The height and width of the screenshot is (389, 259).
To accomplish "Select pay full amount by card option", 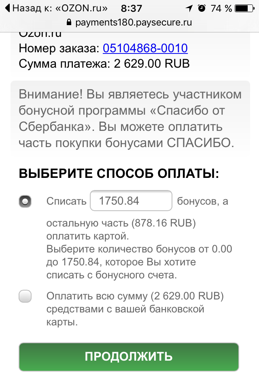I will (x=25, y=297).
